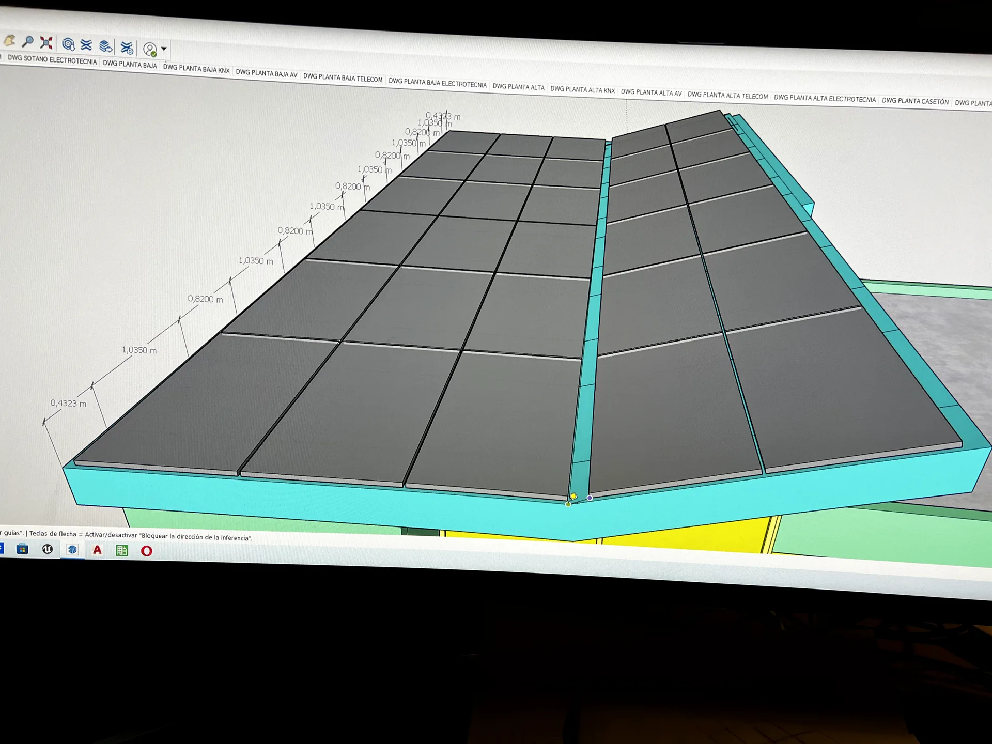The height and width of the screenshot is (744, 992).
Task: Click the signed-in user account icon
Action: pos(150,50)
